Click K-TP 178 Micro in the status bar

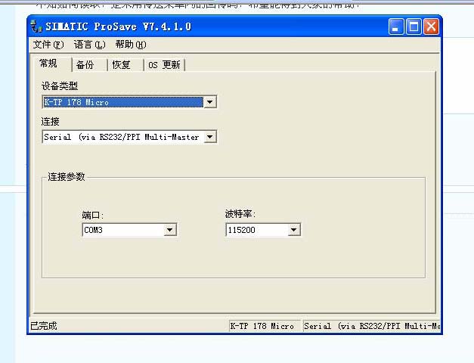coord(262,326)
